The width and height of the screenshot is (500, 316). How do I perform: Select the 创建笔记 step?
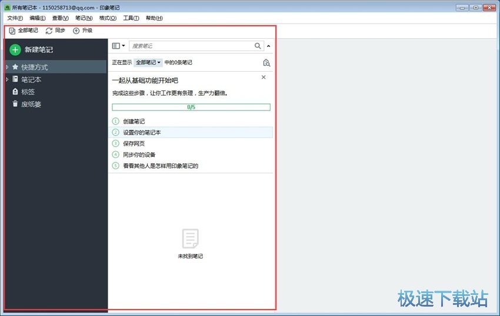click(x=134, y=122)
